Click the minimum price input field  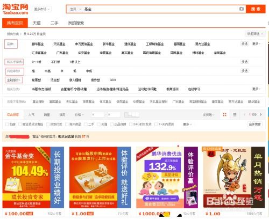click(98, 114)
